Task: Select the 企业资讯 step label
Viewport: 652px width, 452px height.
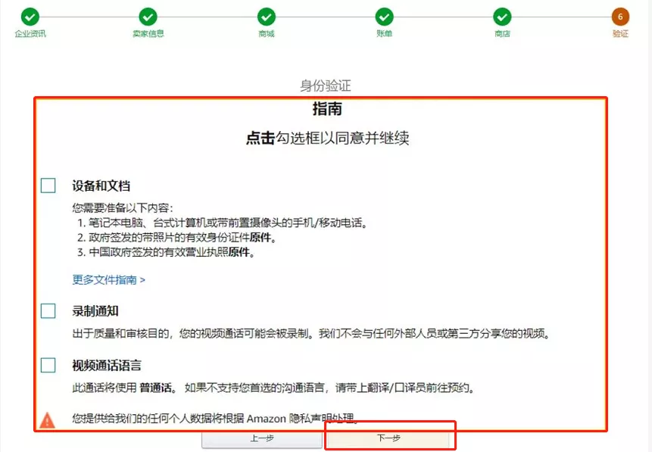Action: (30, 33)
